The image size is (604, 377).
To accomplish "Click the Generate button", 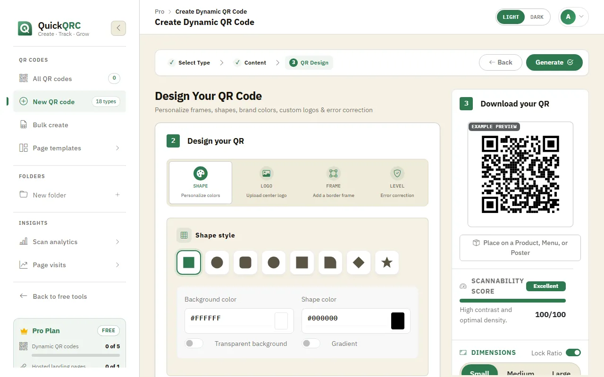I will [554, 62].
